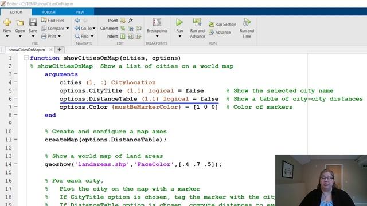Click the Save floppy disk icon
The height and width of the screenshot is (206, 367).
[33, 22]
